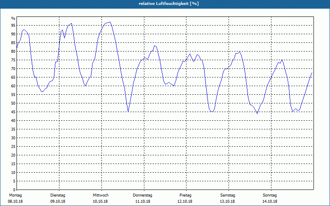
Task: Select the 'Mittwoch' day label
Action: pos(101,195)
